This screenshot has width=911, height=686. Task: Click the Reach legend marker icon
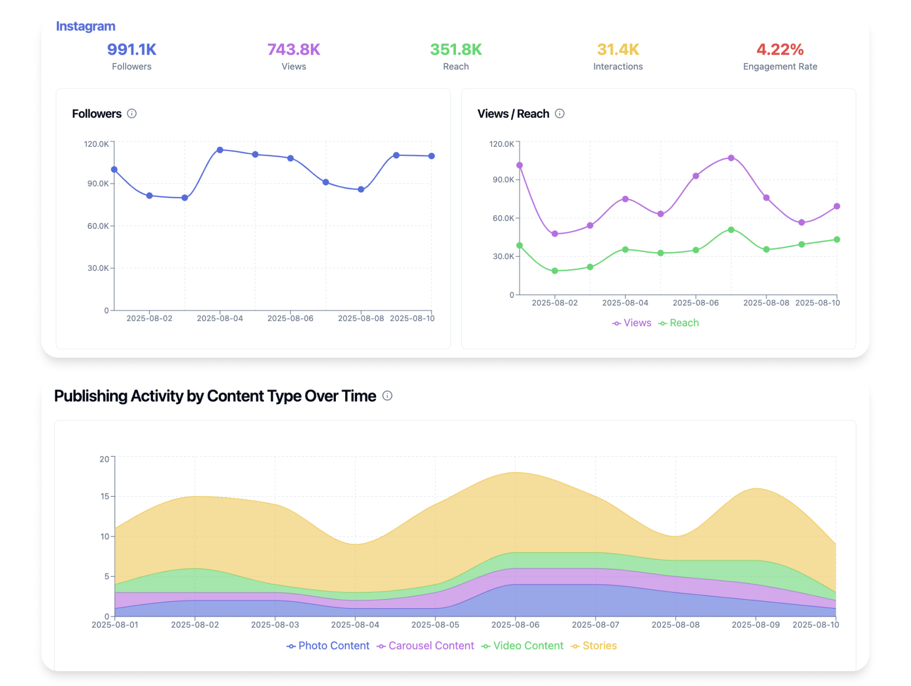point(662,323)
